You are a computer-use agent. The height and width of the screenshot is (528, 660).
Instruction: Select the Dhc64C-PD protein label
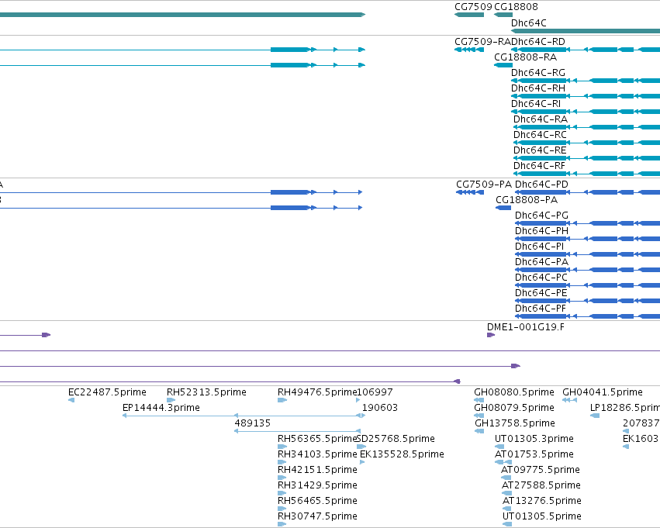[x=541, y=185]
